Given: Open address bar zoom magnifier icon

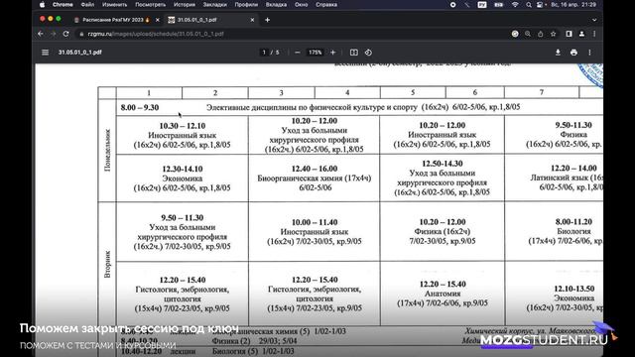Looking at the screenshot, I should [x=528, y=34].
